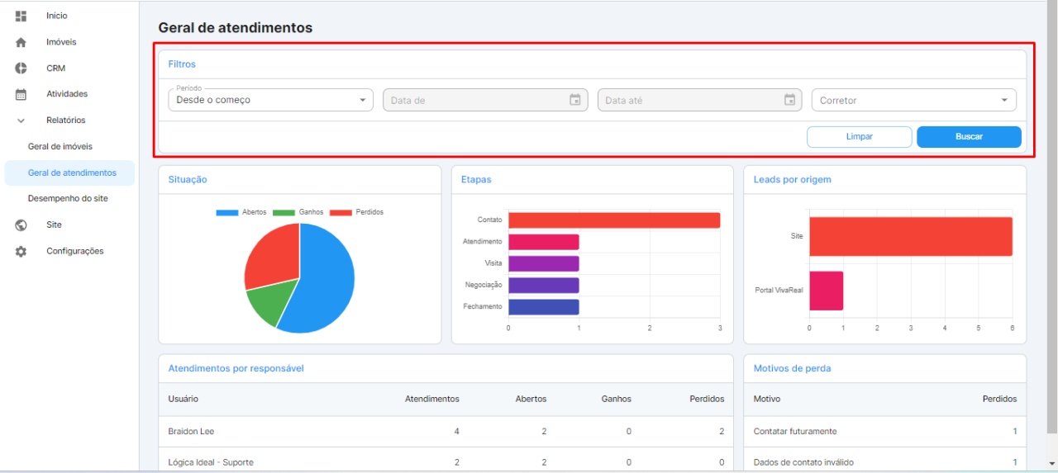Click the Início dashboard icon
Image resolution: width=1058 pixels, height=473 pixels.
click(x=21, y=16)
